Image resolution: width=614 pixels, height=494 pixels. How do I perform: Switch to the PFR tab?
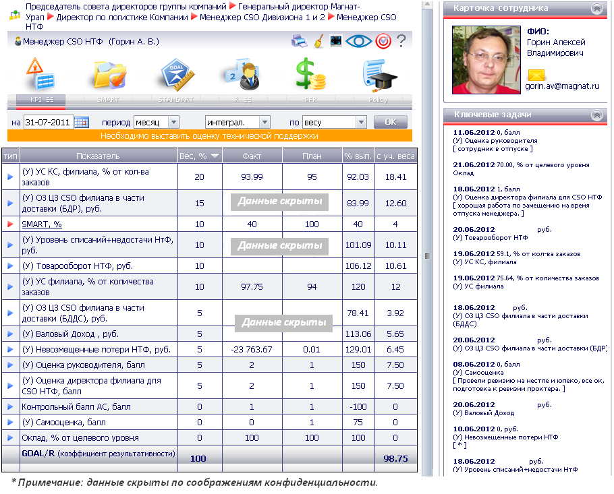click(x=310, y=100)
